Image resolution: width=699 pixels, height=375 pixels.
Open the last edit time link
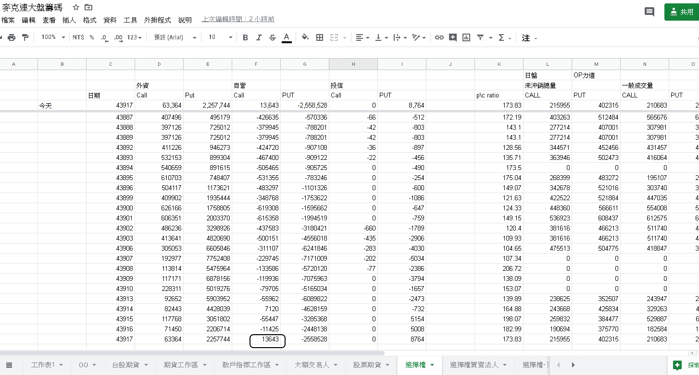point(238,19)
